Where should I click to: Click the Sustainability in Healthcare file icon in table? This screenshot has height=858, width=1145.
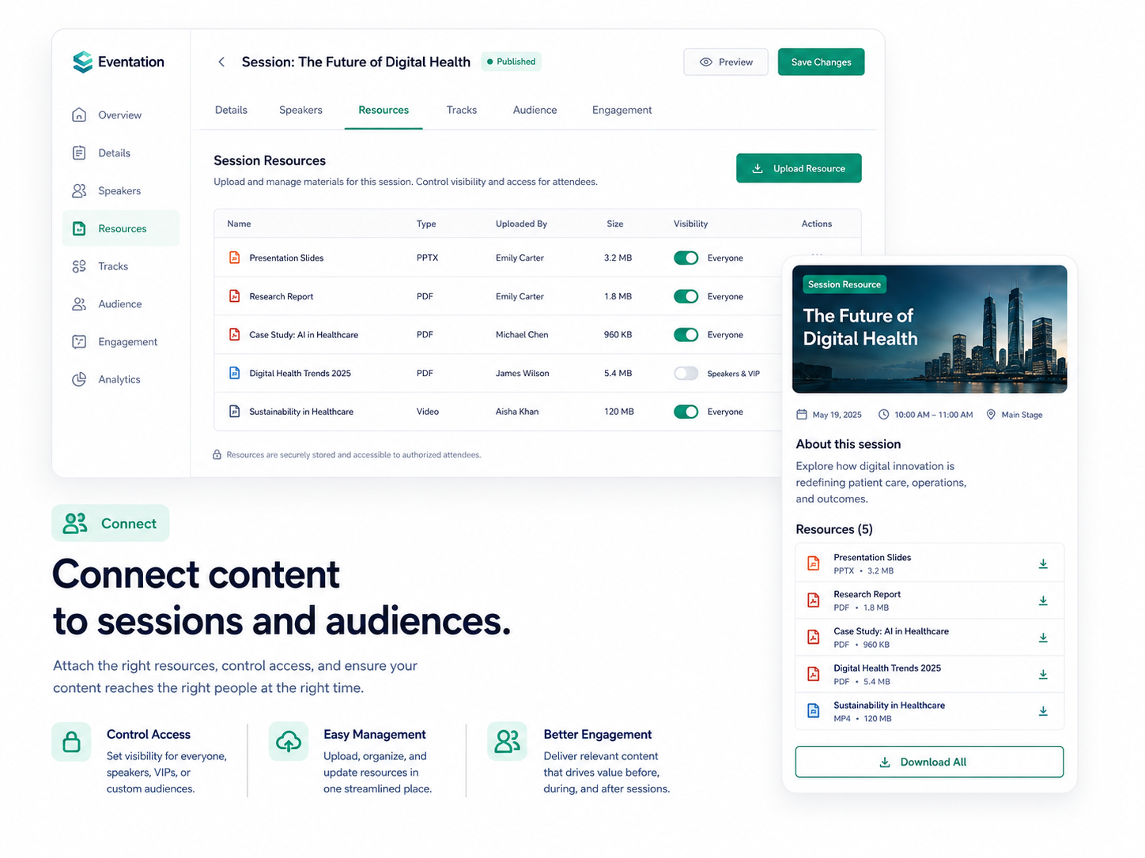(x=234, y=412)
